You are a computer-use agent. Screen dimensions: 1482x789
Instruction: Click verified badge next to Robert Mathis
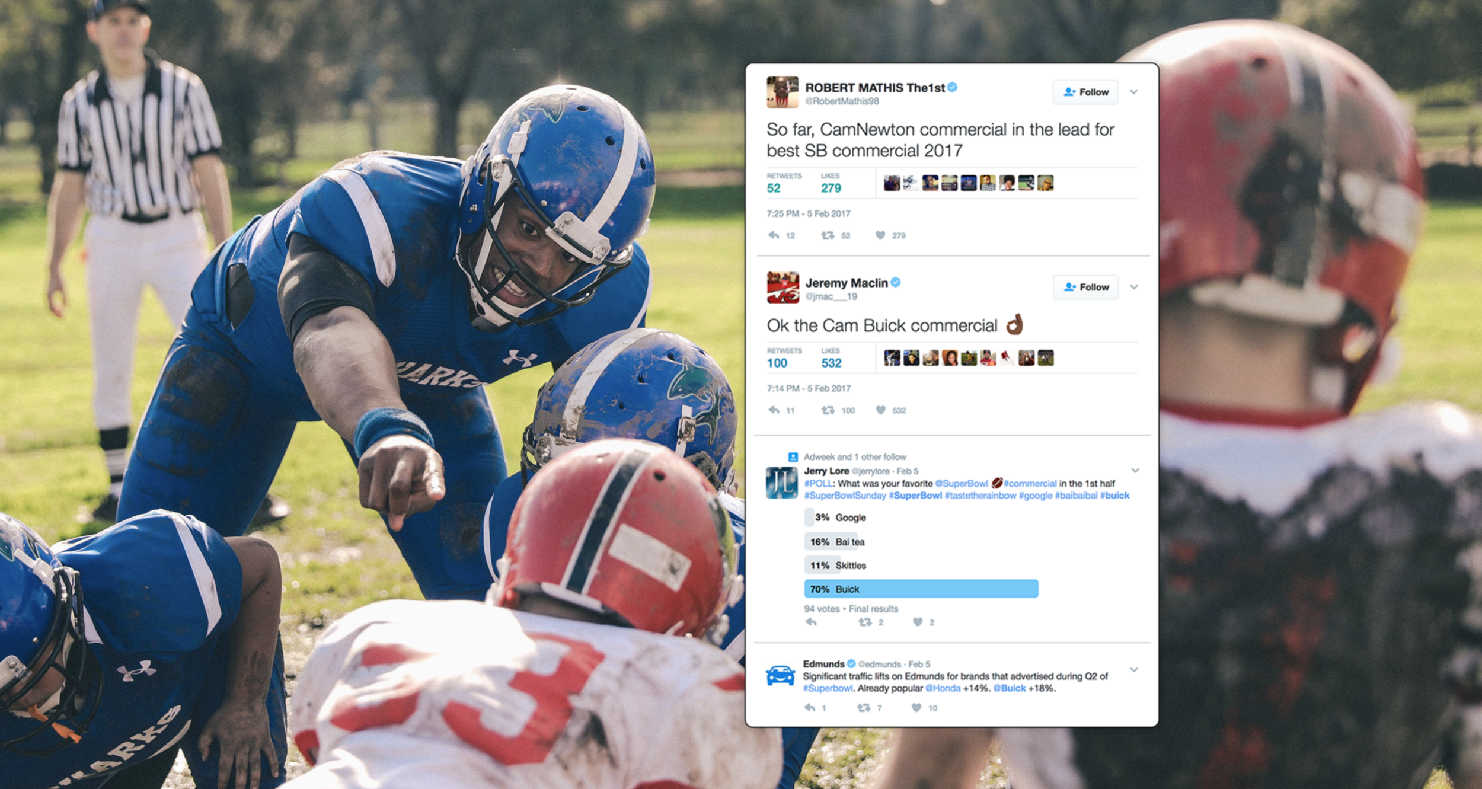pos(953,87)
